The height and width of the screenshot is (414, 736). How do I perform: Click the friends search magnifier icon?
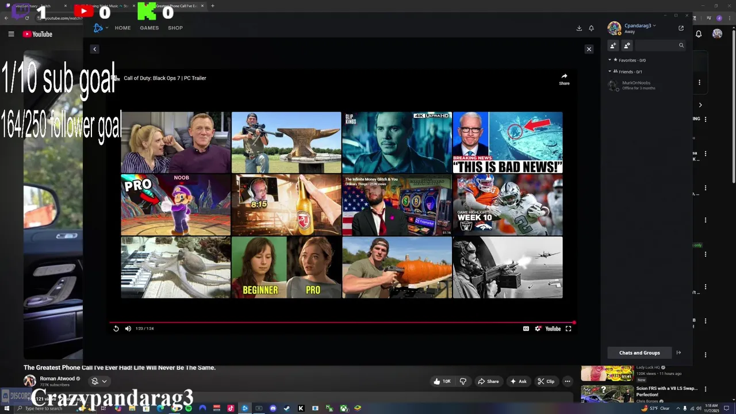[x=681, y=45]
